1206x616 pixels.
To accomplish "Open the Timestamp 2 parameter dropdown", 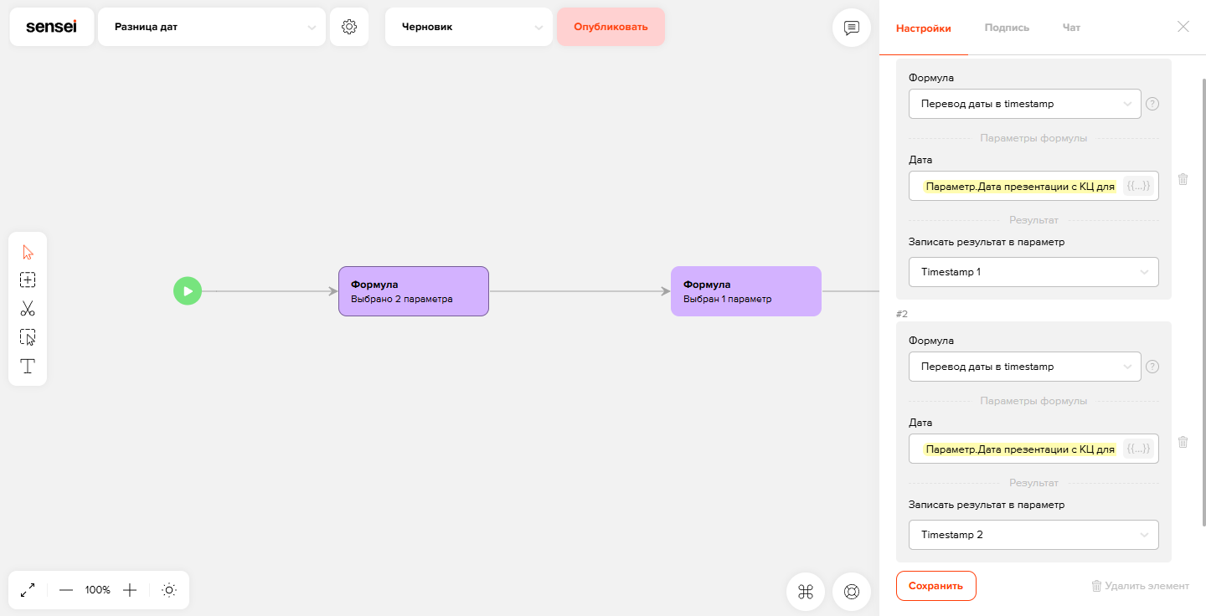I will coord(1033,535).
